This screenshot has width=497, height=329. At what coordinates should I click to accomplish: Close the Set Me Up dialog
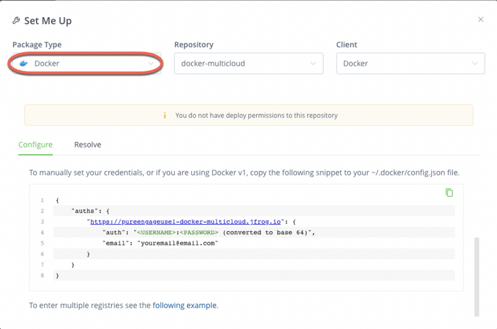[480, 20]
